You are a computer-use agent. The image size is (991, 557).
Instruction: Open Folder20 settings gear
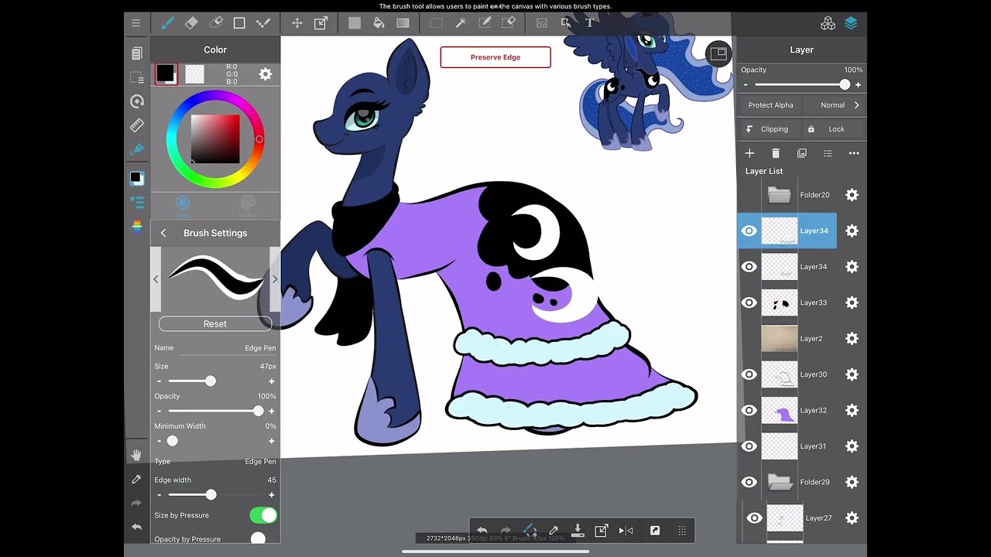852,195
